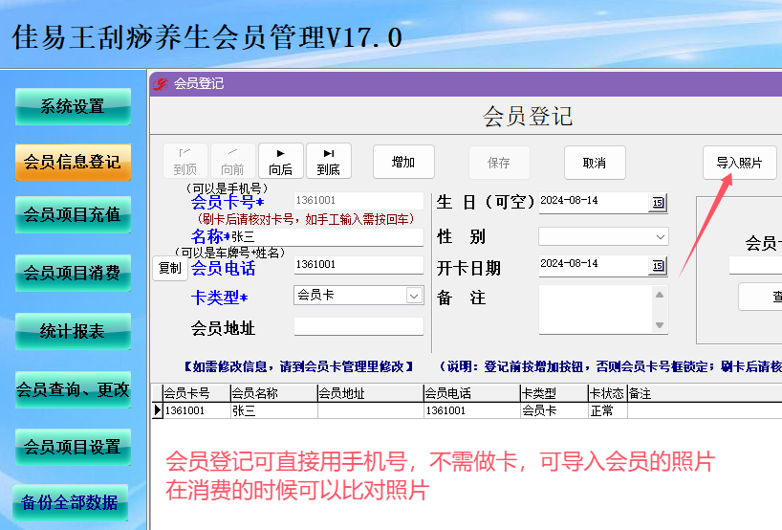Click the 会员卡号 input field
The width and height of the screenshot is (782, 530).
click(358, 201)
